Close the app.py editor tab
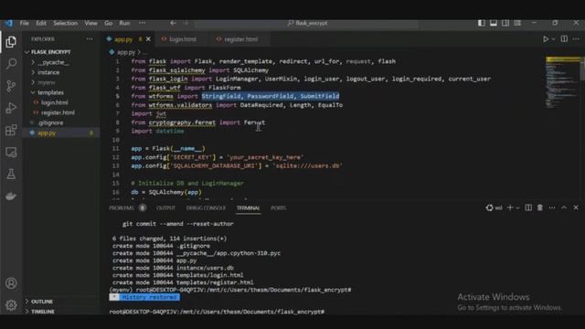 click(x=148, y=39)
